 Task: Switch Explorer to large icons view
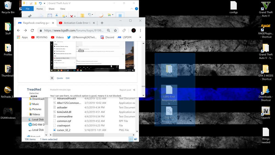[136, 139]
